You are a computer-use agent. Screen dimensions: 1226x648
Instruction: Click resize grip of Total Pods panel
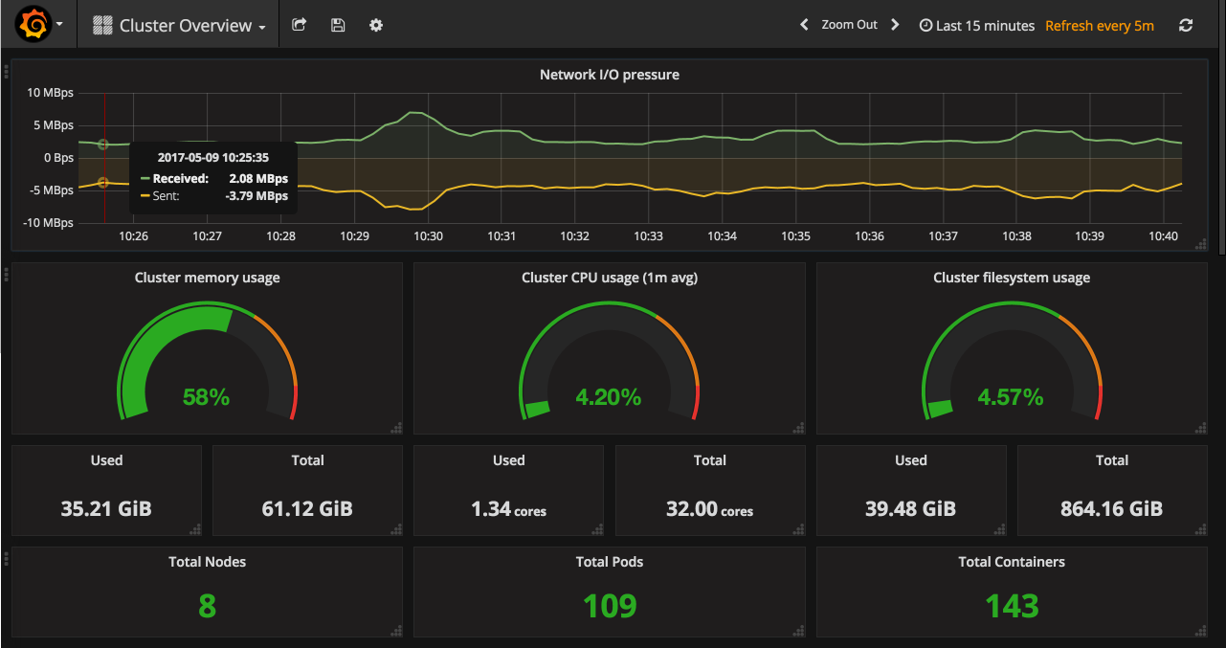(x=799, y=630)
